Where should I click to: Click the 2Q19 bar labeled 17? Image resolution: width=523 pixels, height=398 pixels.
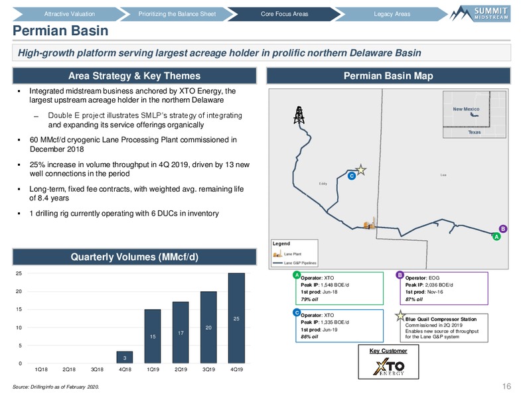tap(181, 333)
